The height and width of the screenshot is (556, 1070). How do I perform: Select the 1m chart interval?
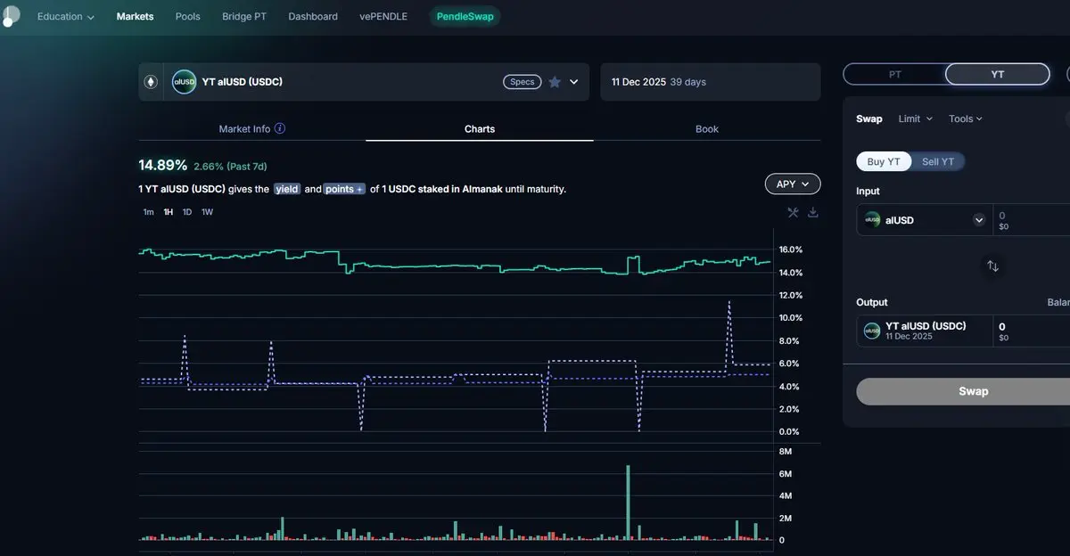pyautogui.click(x=148, y=212)
